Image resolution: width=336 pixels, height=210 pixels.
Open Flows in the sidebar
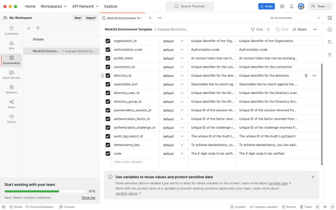tap(12, 104)
